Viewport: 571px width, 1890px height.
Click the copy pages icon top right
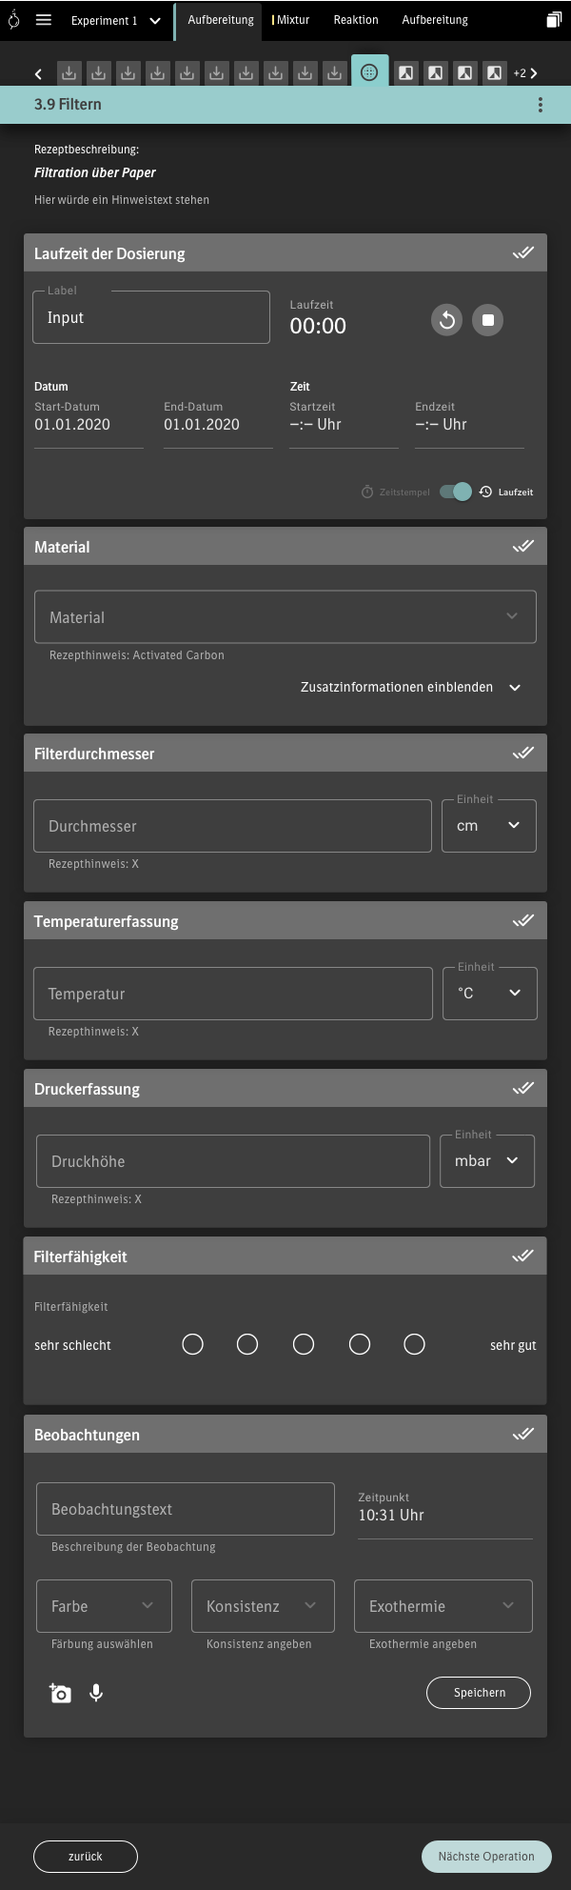tap(554, 20)
